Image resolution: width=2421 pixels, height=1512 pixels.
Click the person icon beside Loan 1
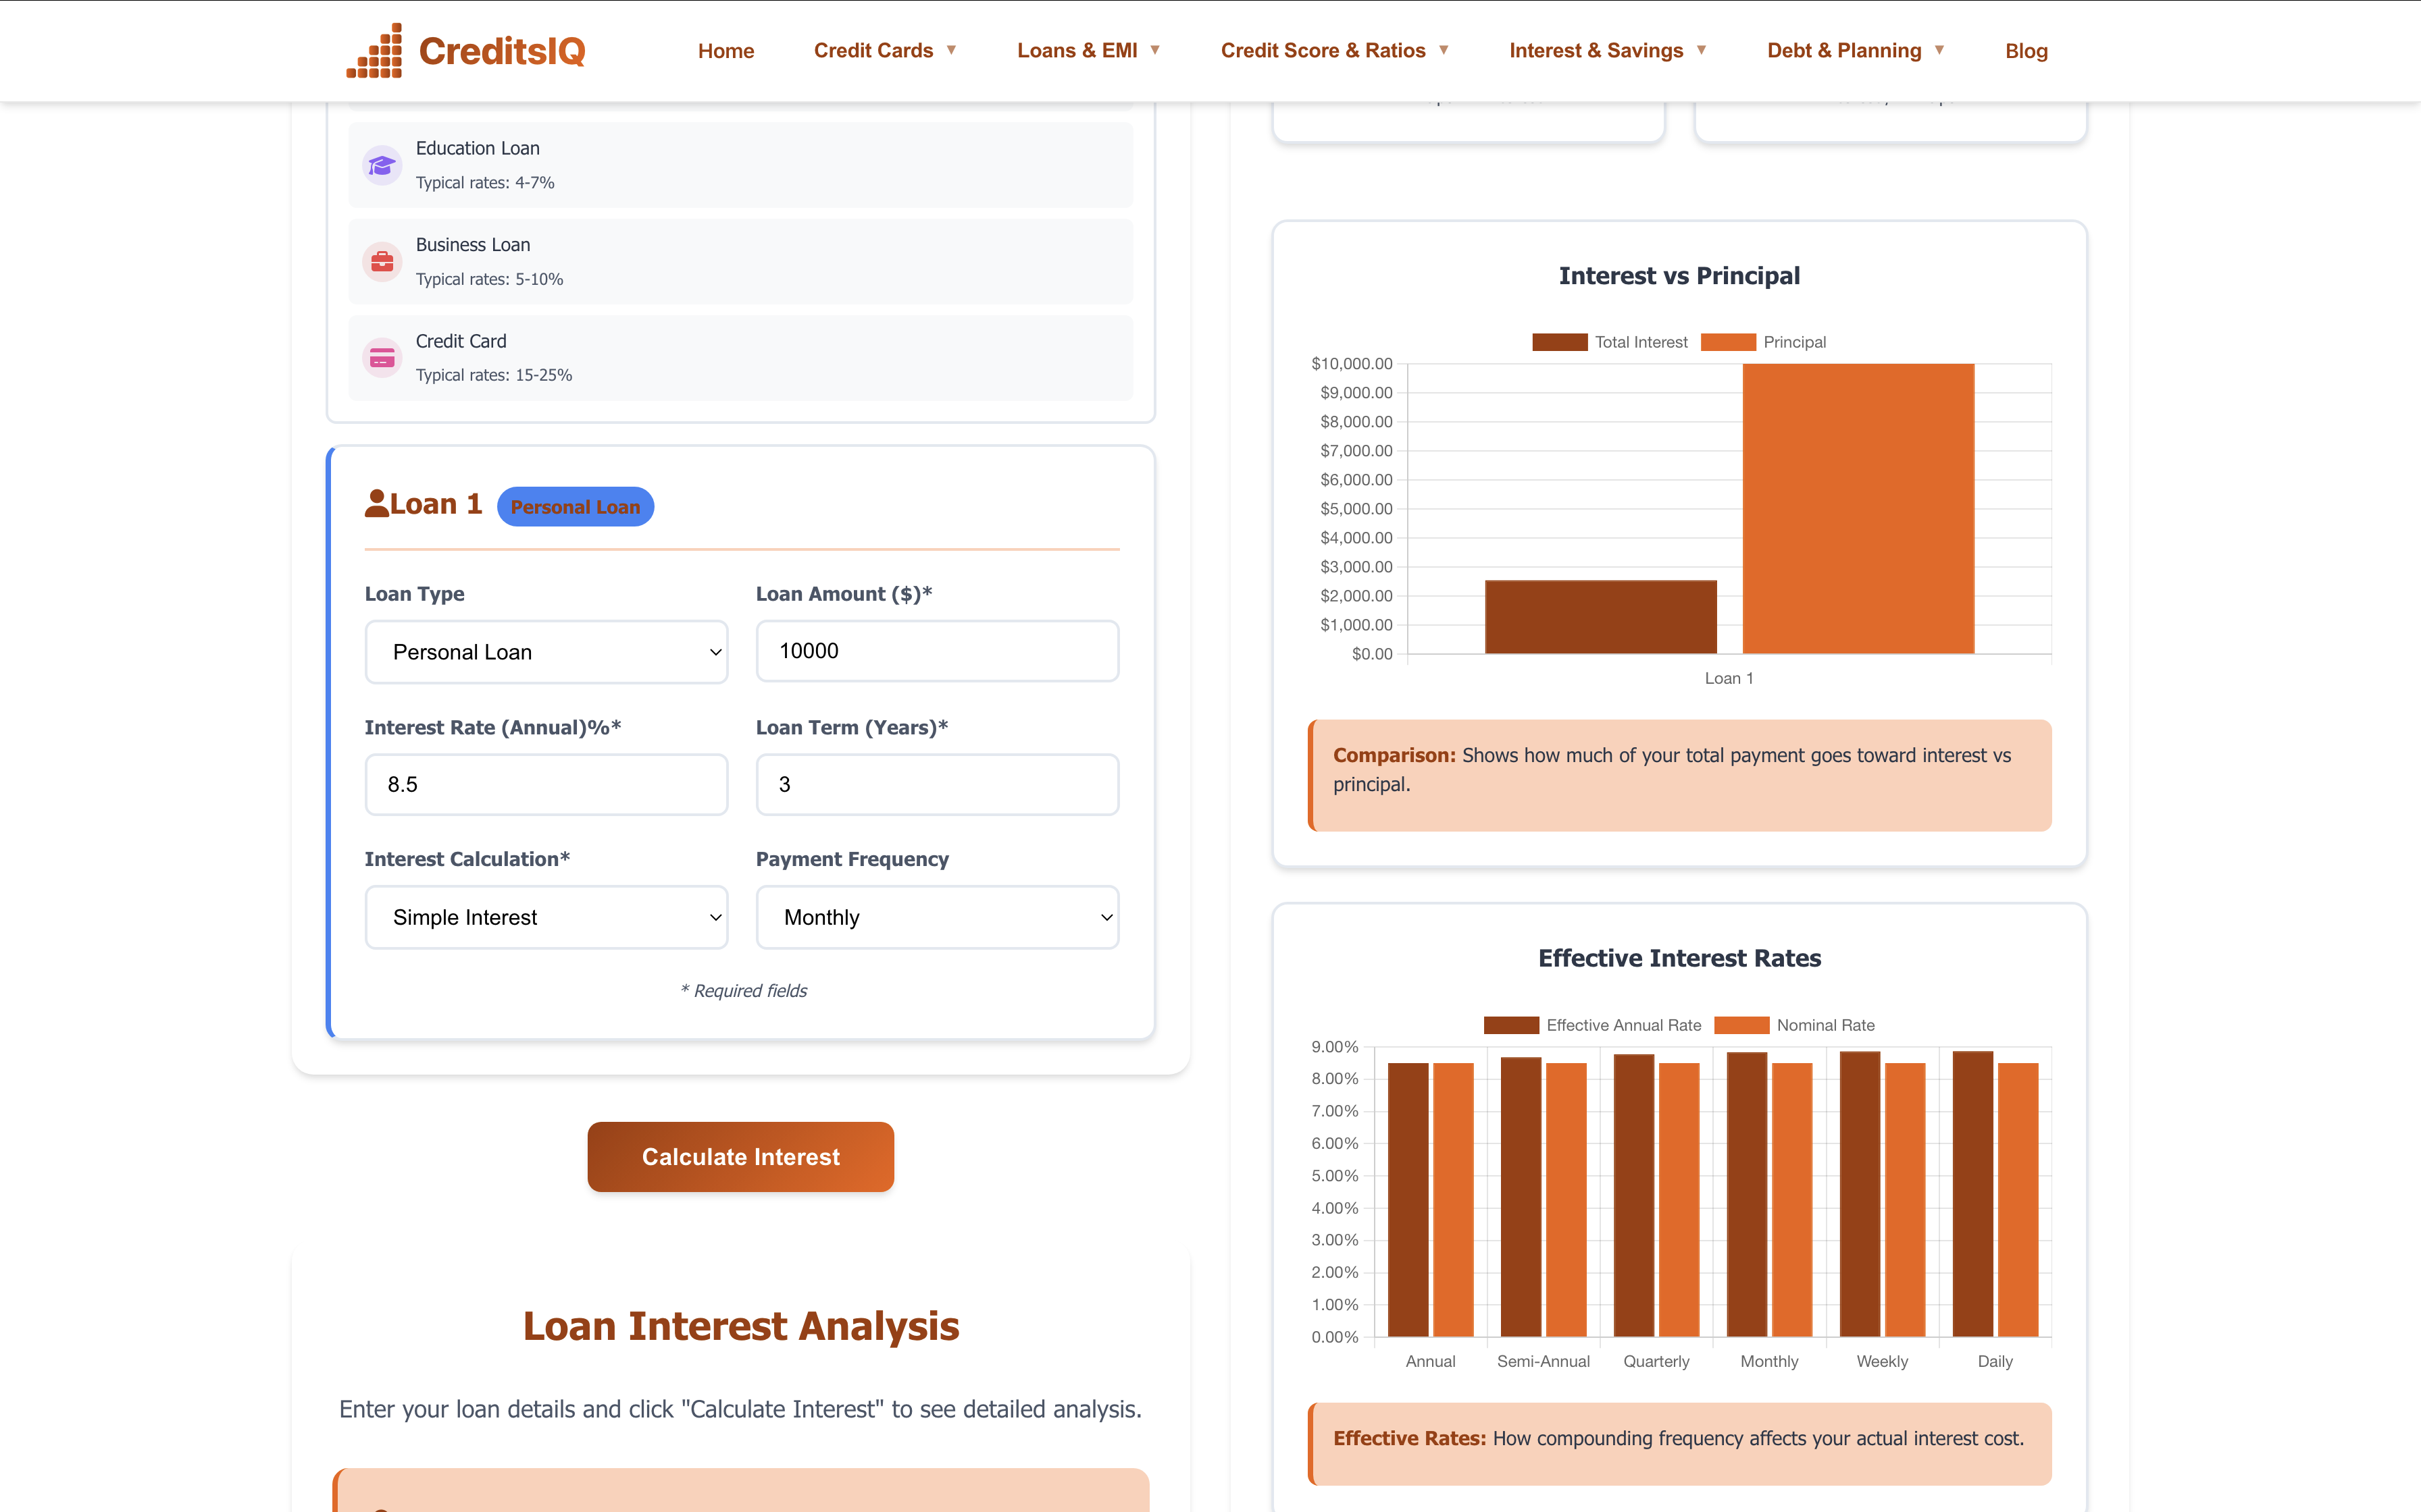click(376, 504)
